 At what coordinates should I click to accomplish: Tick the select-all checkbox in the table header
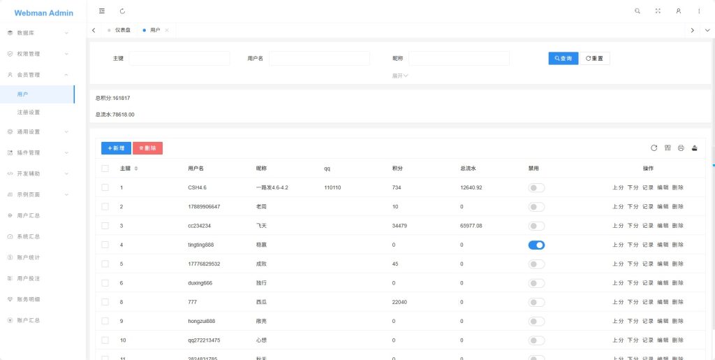click(105, 168)
